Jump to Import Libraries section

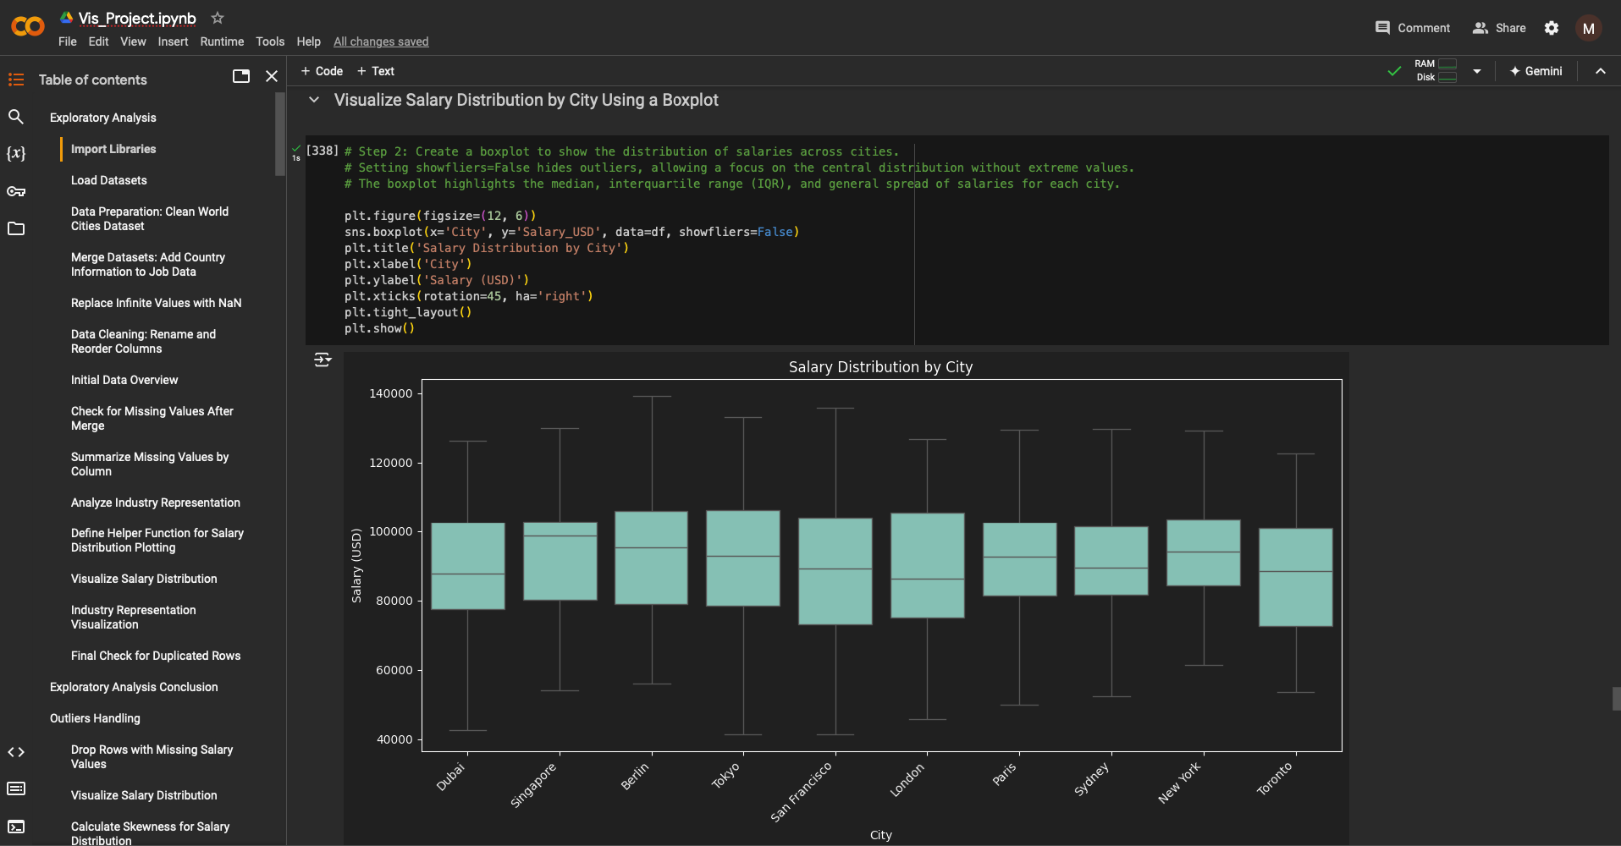pyautogui.click(x=113, y=149)
